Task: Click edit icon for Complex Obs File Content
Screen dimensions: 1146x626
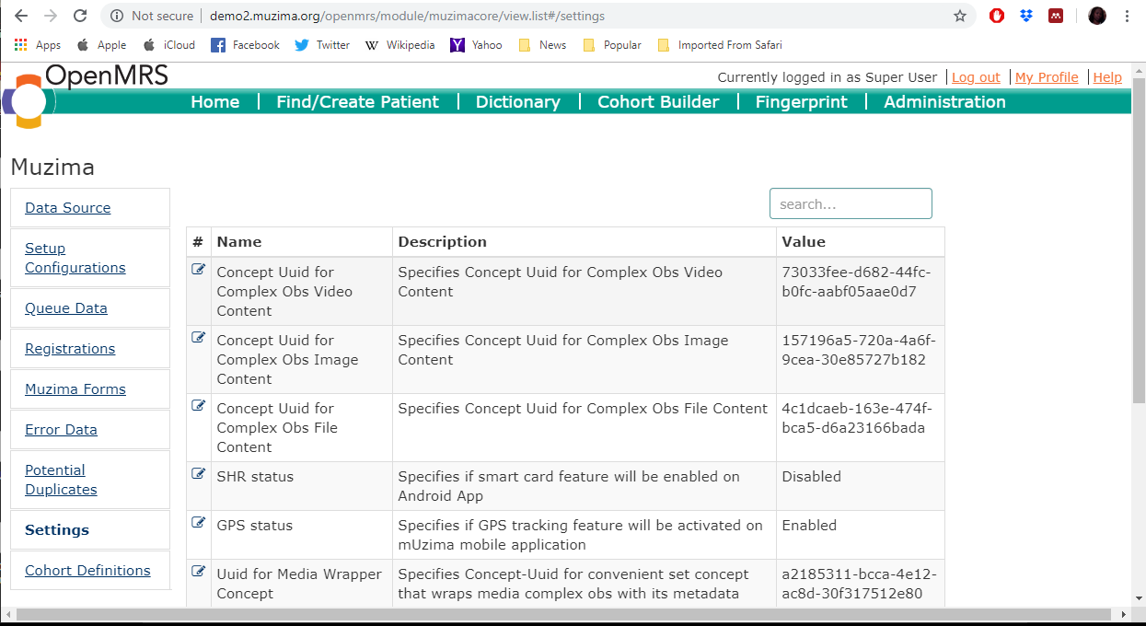Action: point(198,406)
